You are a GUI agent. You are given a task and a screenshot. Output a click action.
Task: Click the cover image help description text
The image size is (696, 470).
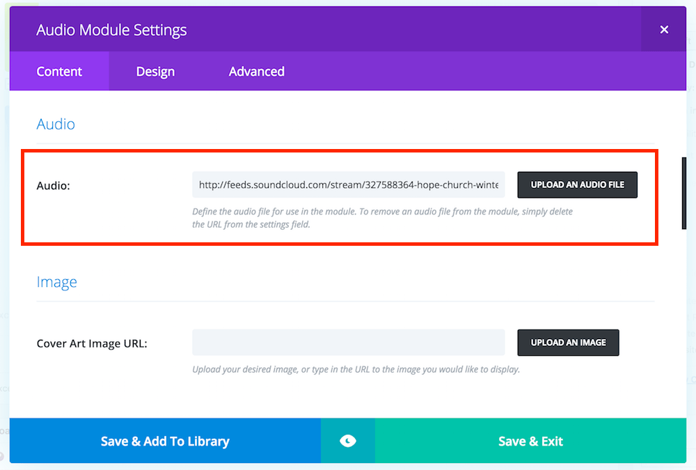coord(356,369)
